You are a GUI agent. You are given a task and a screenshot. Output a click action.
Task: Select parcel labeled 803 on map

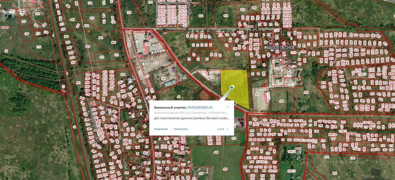(x=88, y=46)
